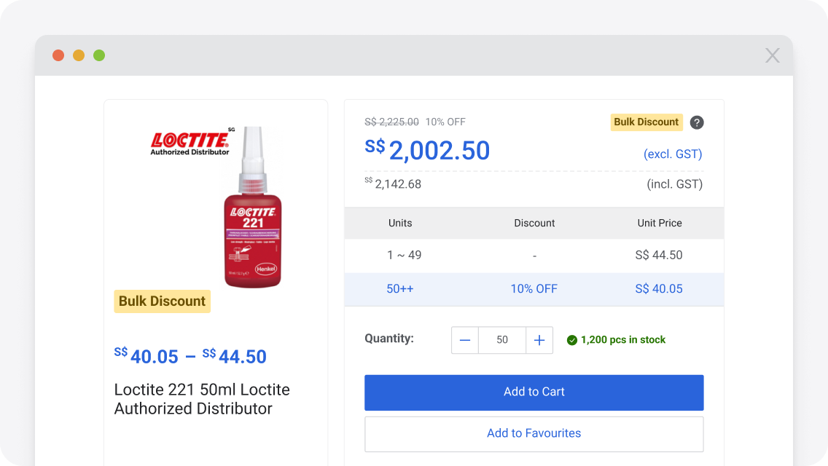Viewport: 828px width, 466px height.
Task: Increase quantity with the plus button
Action: pos(539,340)
